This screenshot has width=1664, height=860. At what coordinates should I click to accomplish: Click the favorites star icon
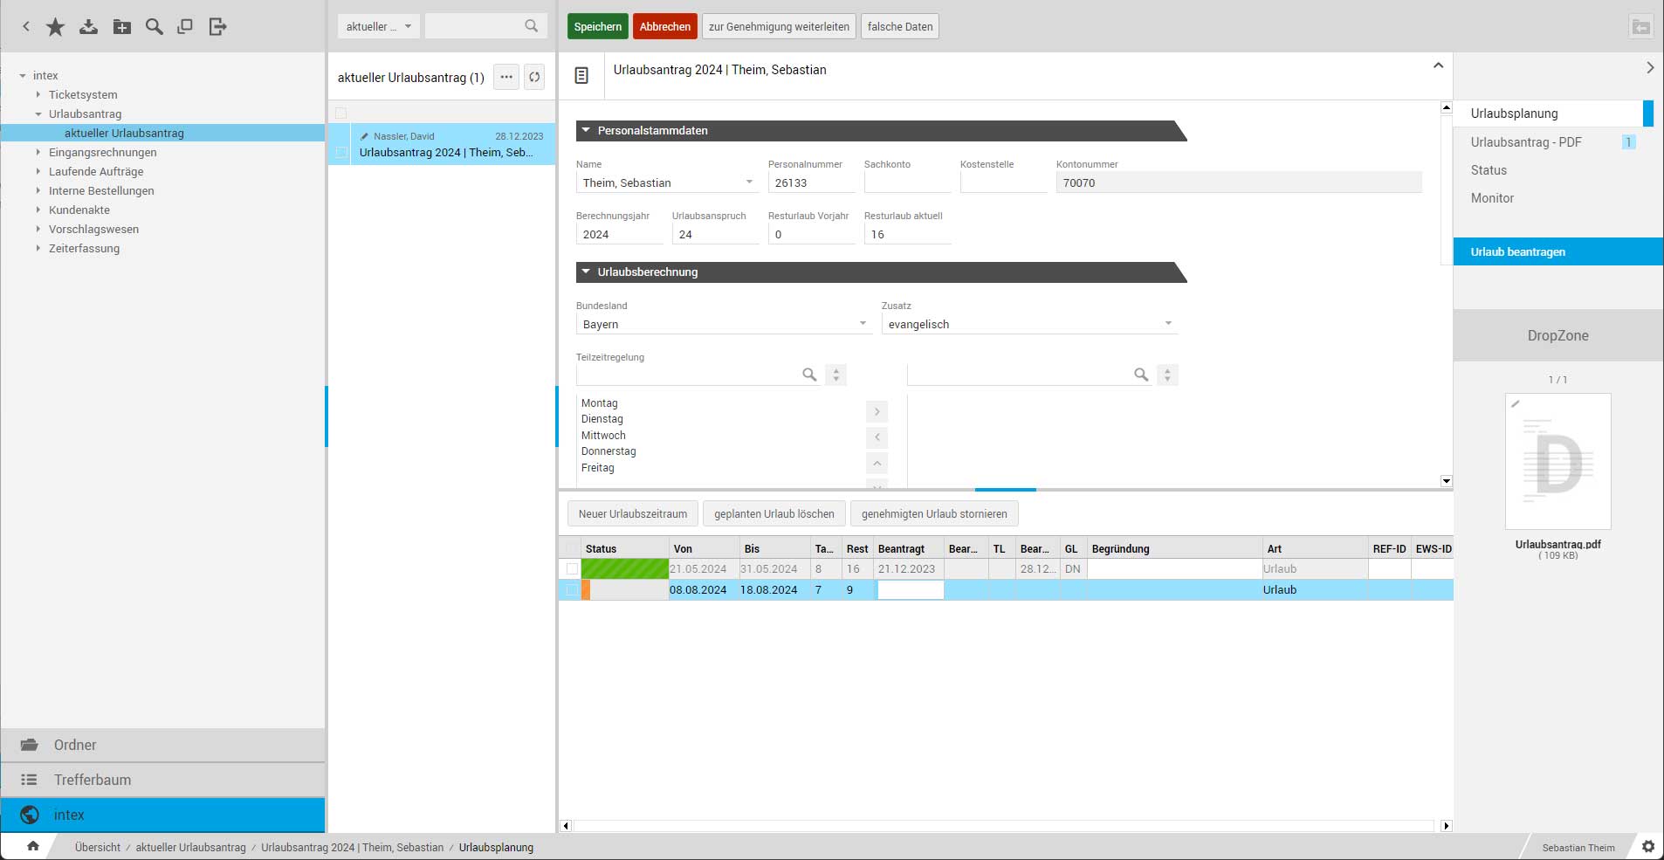click(x=56, y=27)
